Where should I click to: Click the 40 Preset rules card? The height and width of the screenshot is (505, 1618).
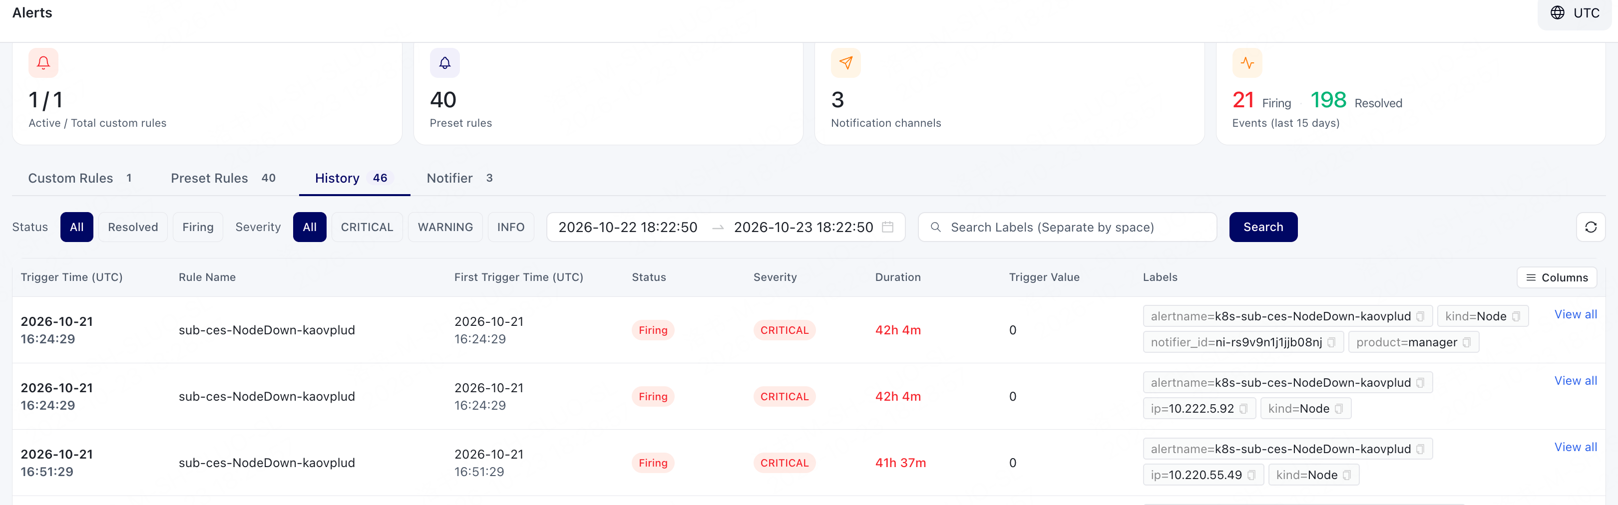(608, 93)
